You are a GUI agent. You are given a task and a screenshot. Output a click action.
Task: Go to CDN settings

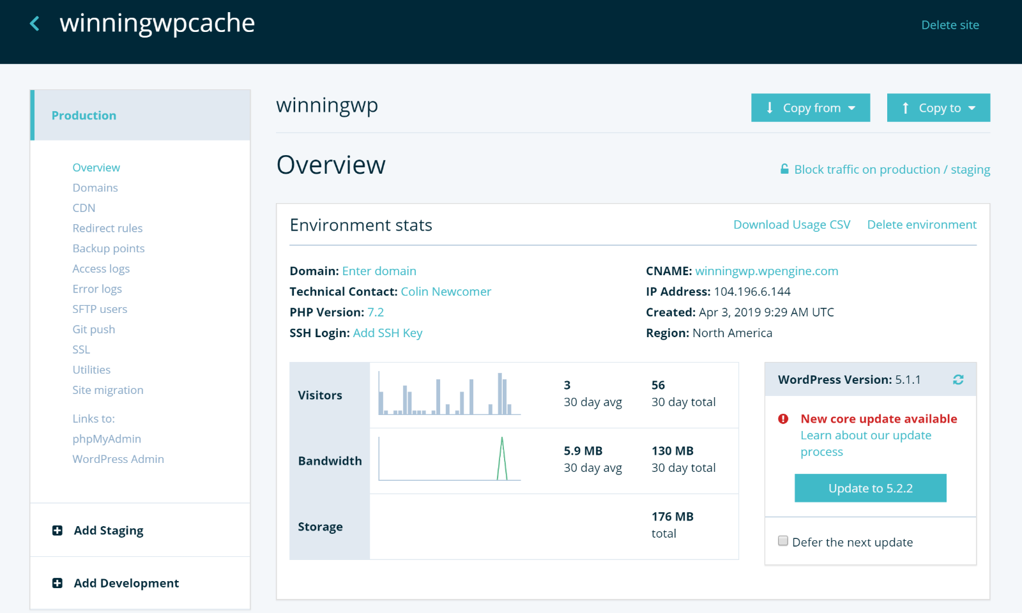click(x=84, y=208)
